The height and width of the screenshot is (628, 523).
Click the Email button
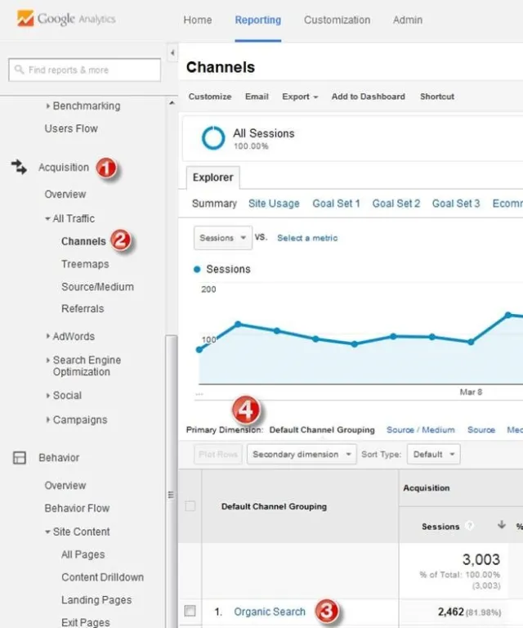click(257, 96)
